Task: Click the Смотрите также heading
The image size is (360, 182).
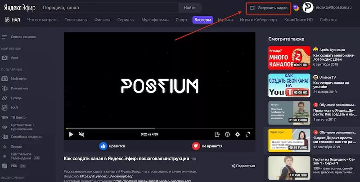Action: (x=286, y=39)
